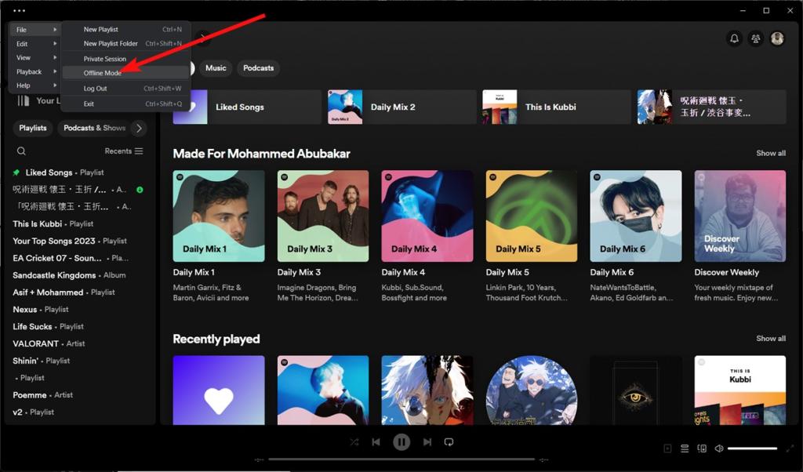Open the notifications bell
This screenshot has height=472, width=803.
tap(734, 38)
